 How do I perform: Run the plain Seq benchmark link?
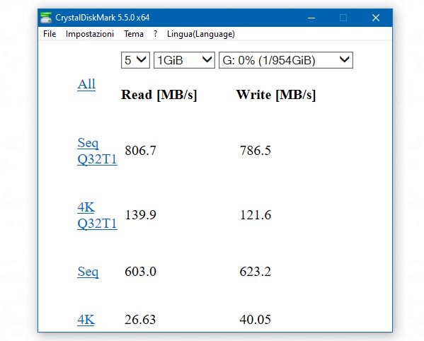(88, 272)
